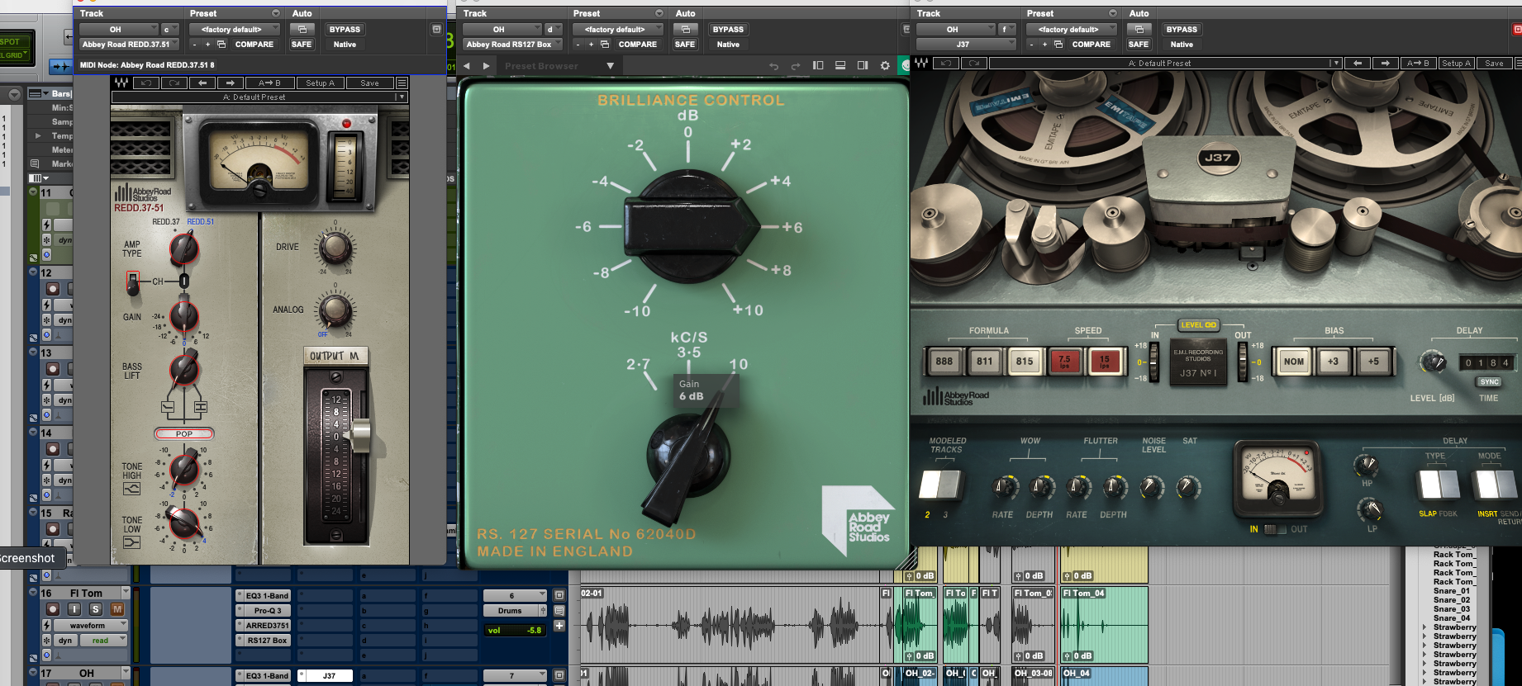Toggle right sidebar layout icon in RS127 toolbar
Viewport: 1522px width, 686px height.
[863, 65]
